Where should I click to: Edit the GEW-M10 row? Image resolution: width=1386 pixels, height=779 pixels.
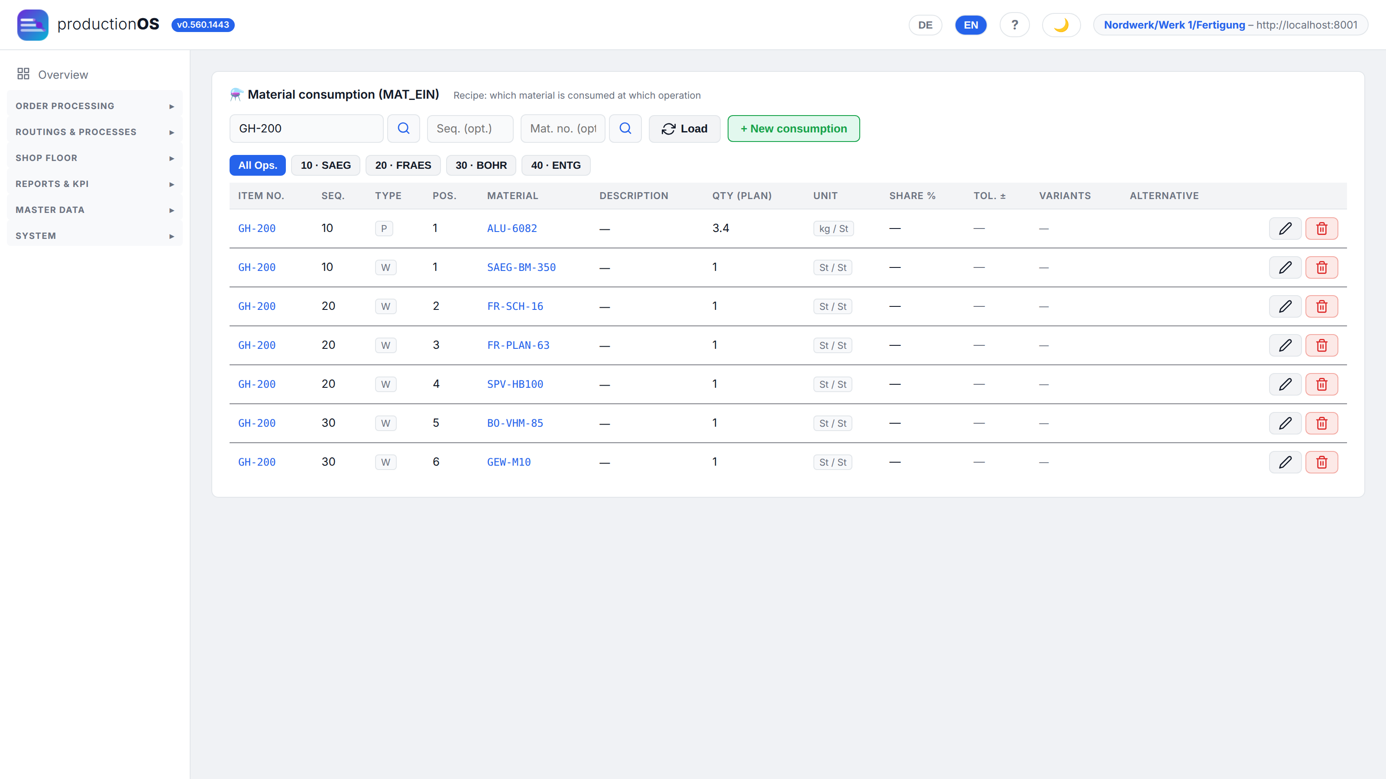pos(1285,462)
